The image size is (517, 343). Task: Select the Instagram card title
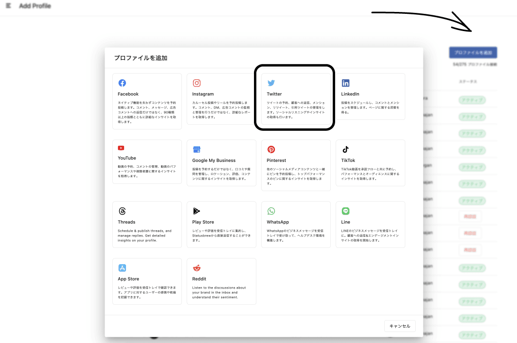coord(203,94)
